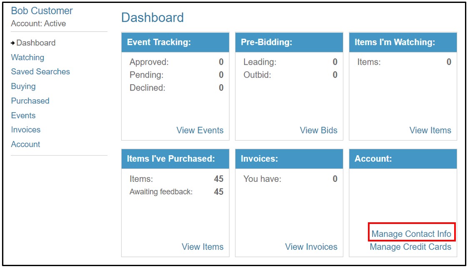Open View Bids under Pre-Bidding
This screenshot has height=269, width=470.
tap(319, 130)
